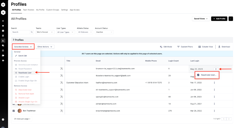Uncheck the Ben Trachtman row checkbox
Viewport: 236px width, 128px height.
coord(14,111)
